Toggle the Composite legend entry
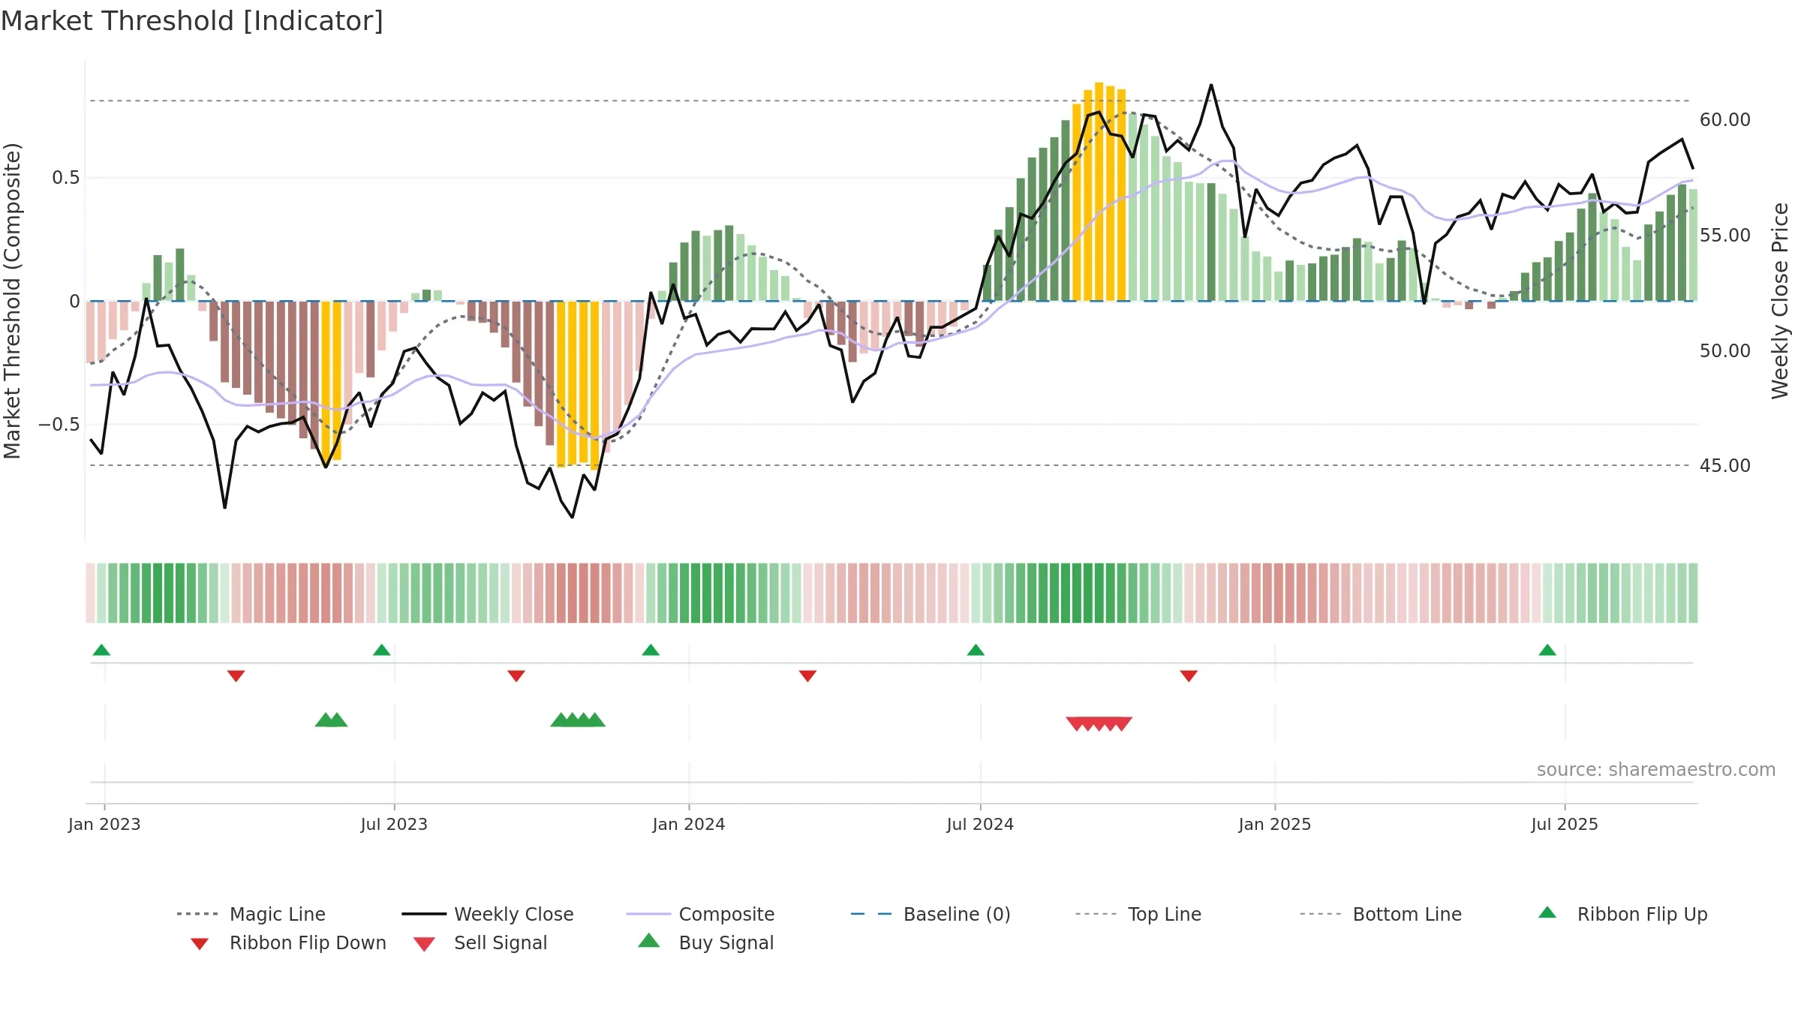 (x=700, y=914)
